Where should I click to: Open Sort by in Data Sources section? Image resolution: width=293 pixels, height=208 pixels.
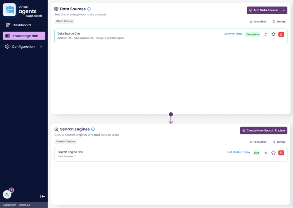[279, 21]
